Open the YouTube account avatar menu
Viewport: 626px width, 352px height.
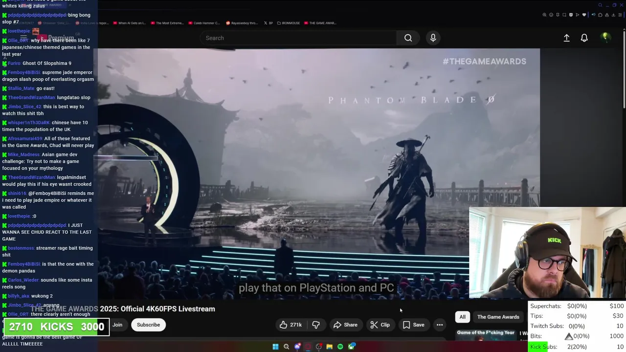click(605, 37)
